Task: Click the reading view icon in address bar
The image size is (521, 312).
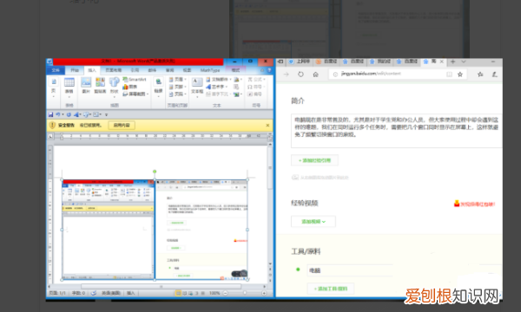Action: click(449, 75)
